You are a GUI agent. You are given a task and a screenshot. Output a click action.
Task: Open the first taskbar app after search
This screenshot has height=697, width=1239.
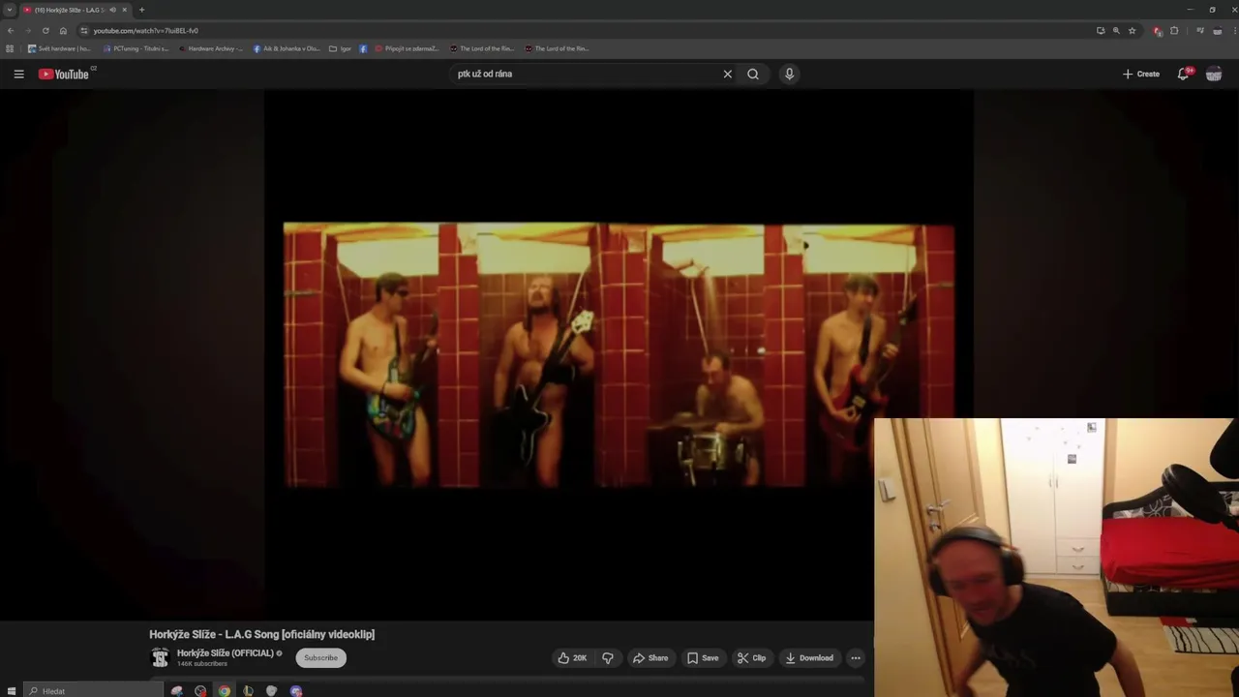pyautogui.click(x=177, y=691)
